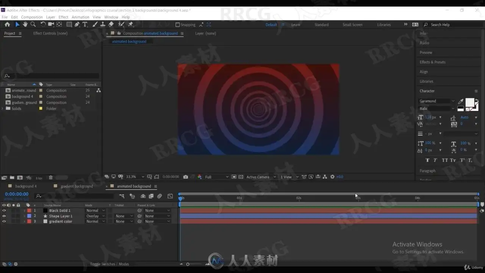Viewport: 485px width, 273px height.
Task: Select the Eraser tool
Action: [111, 24]
